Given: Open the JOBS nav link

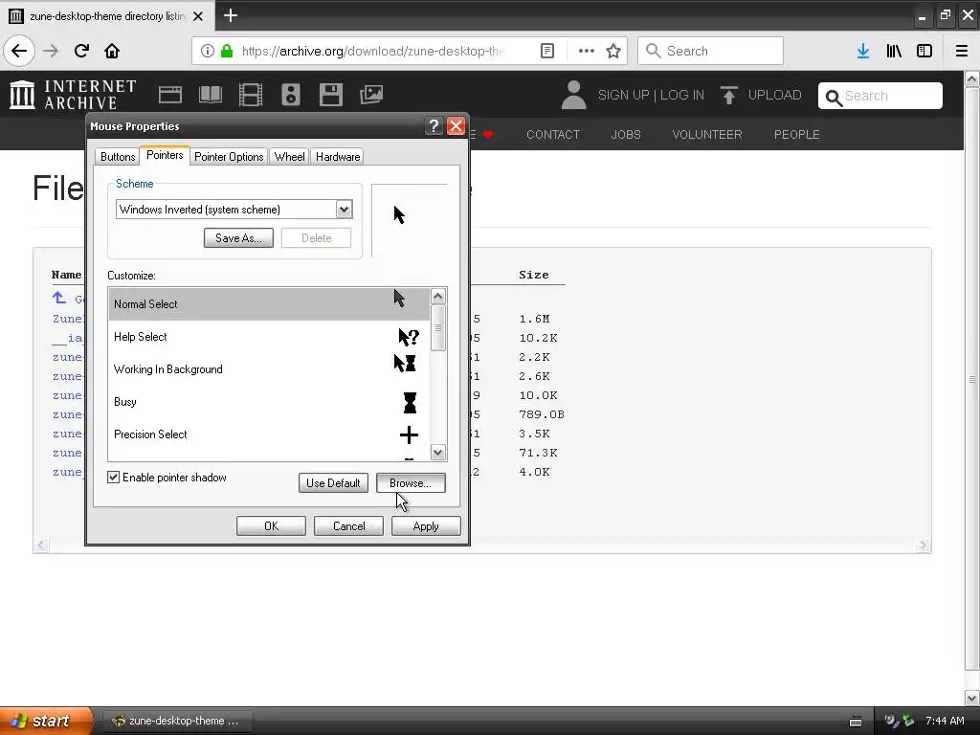Looking at the screenshot, I should (x=626, y=135).
